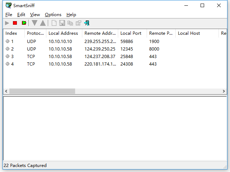230x172 pixels.
Task: Start capture with the gray play icon
Action: 7,23
